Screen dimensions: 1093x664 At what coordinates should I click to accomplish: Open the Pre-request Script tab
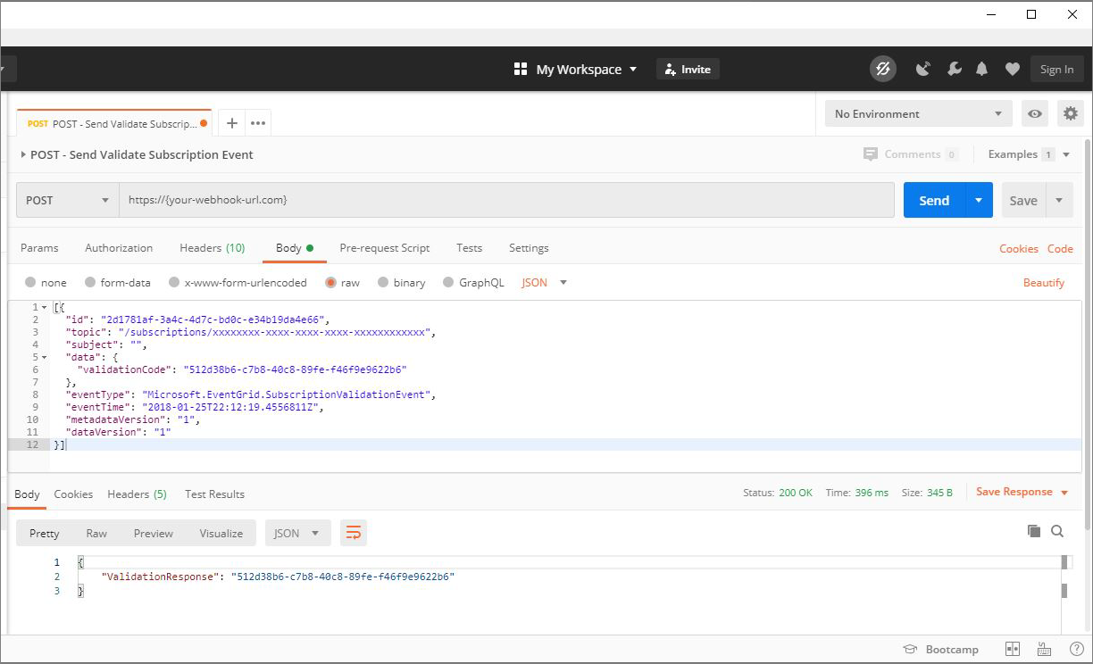[384, 248]
